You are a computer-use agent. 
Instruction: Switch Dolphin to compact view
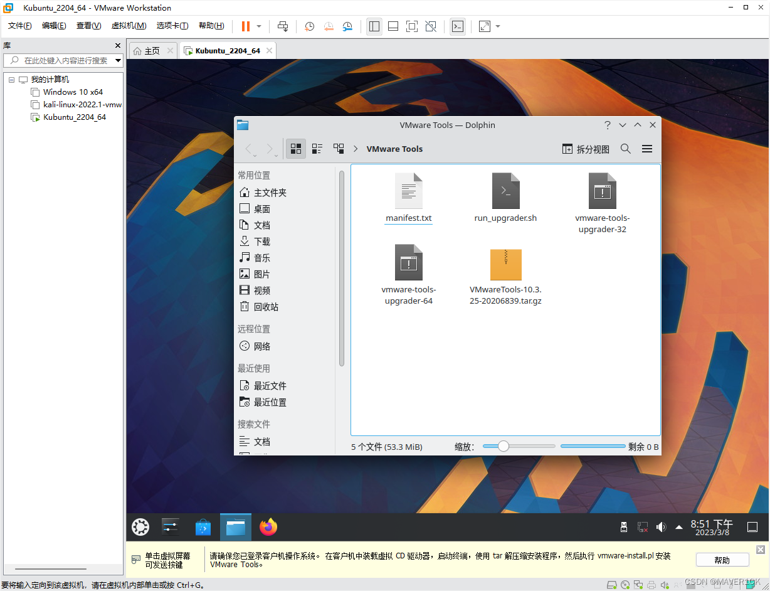[317, 149]
